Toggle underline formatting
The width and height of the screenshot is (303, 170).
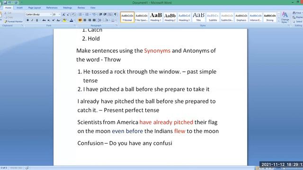(x=37, y=20)
